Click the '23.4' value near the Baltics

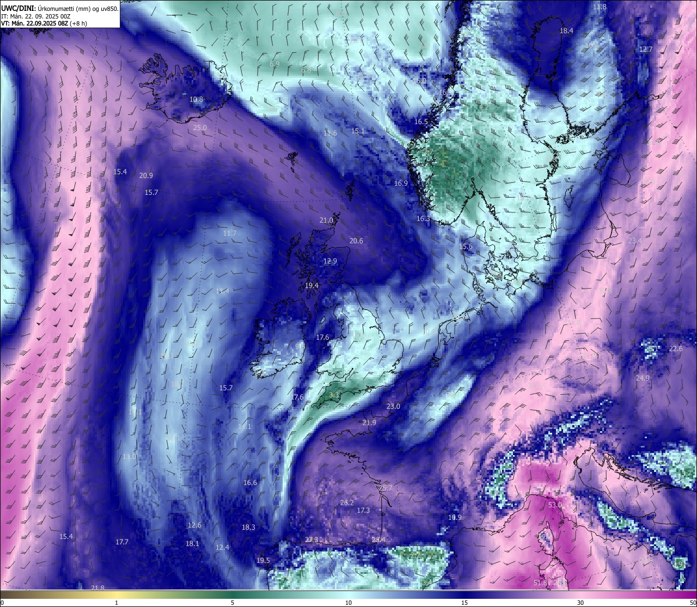[x=635, y=242]
